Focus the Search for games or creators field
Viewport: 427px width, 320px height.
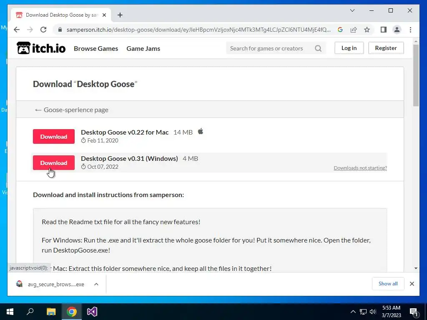click(271, 48)
